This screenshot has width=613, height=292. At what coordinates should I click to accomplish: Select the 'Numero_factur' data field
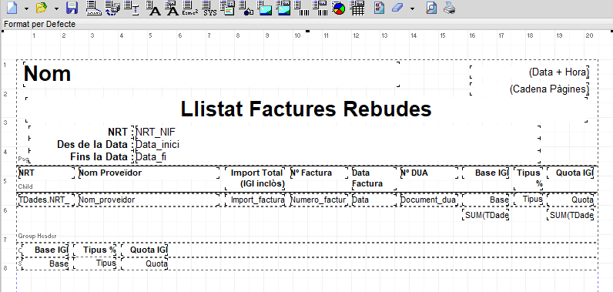[x=319, y=200]
